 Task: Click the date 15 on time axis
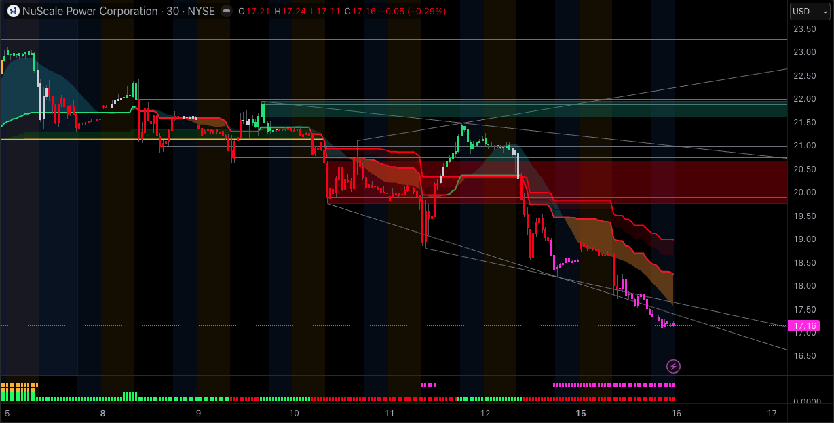tap(580, 412)
